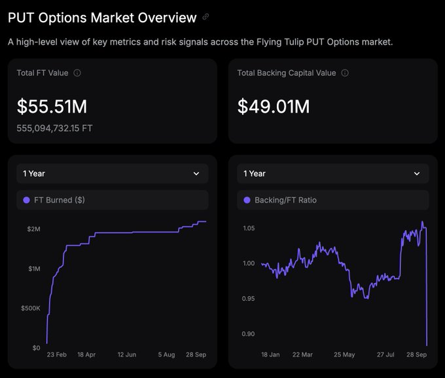Image resolution: width=445 pixels, height=378 pixels.
Task: Click the 1.05 ratio axis label
Action: pyautogui.click(x=249, y=228)
